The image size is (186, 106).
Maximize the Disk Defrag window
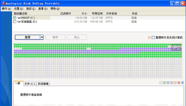coord(177,3)
